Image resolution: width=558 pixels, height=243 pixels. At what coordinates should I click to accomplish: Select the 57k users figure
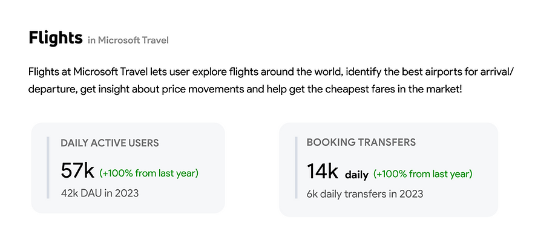(77, 170)
